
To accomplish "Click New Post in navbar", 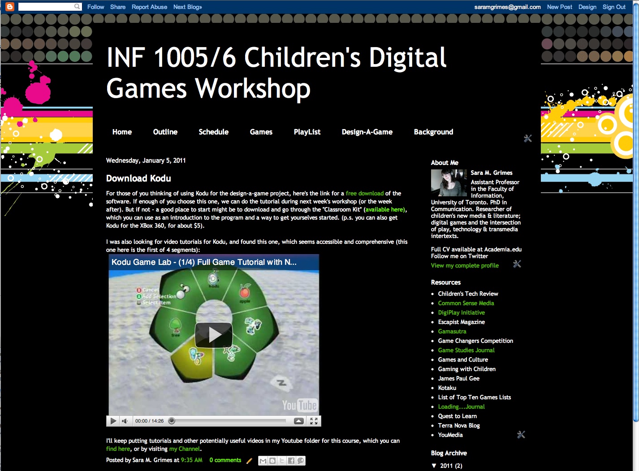I will 559,7.
